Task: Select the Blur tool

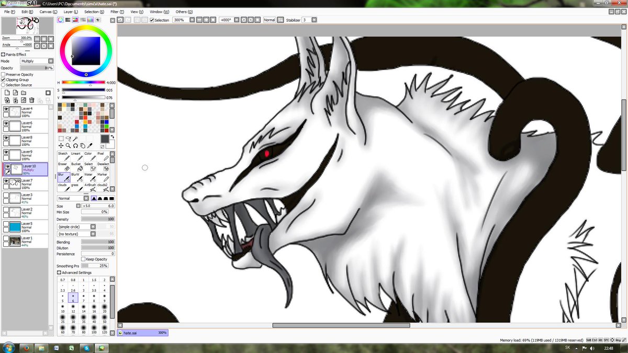Action: [64, 178]
